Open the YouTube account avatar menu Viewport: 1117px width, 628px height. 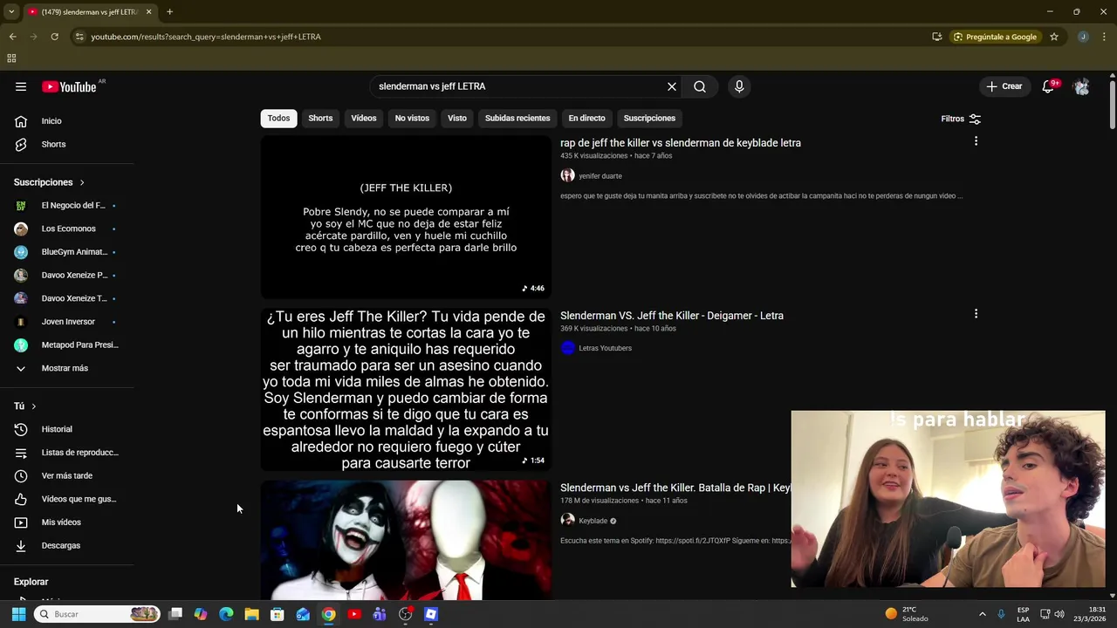[x=1082, y=86]
